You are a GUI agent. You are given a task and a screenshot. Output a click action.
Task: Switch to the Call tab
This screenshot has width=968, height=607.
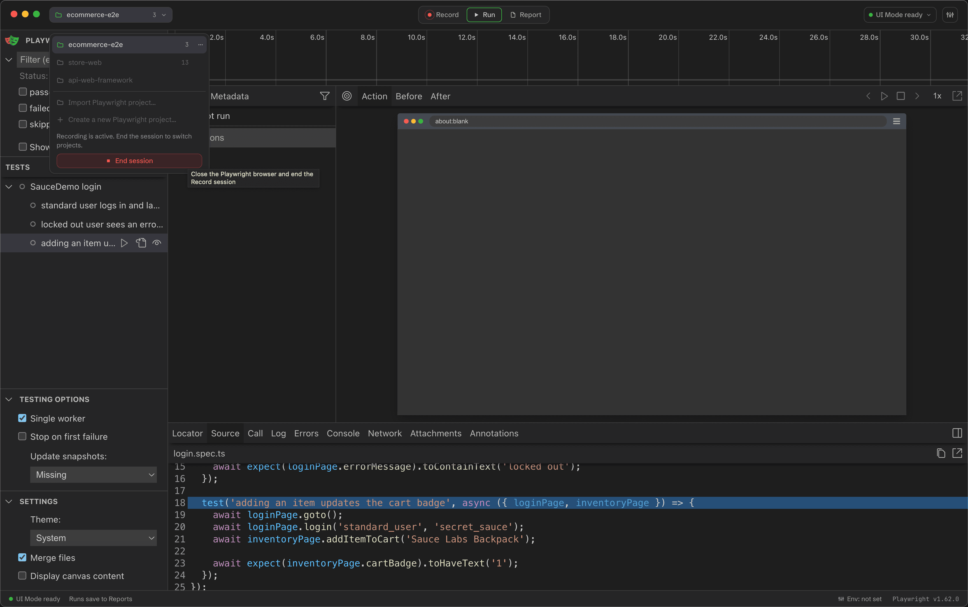click(255, 433)
